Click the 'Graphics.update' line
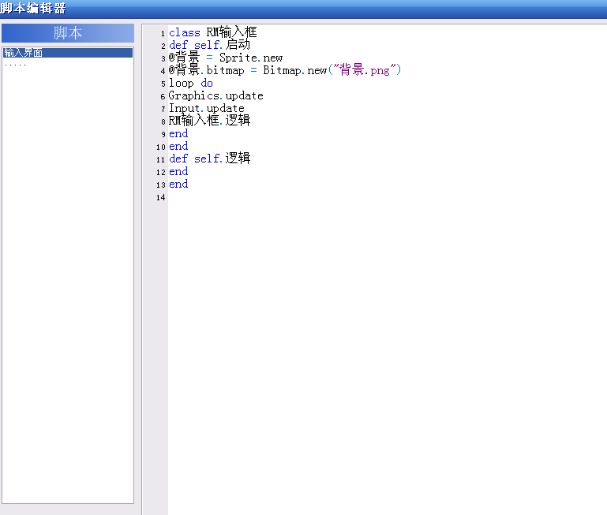The width and height of the screenshot is (607, 515). (216, 95)
